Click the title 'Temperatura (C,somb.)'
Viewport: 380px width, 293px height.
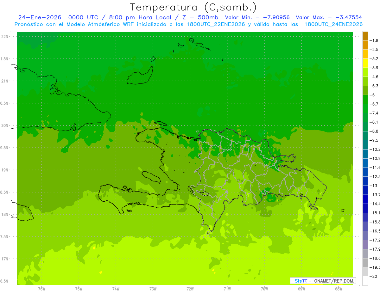[193, 7]
